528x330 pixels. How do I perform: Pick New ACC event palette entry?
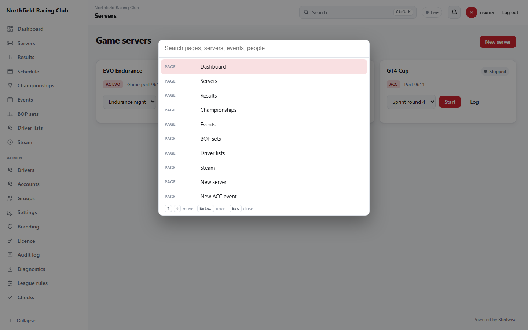pyautogui.click(x=264, y=196)
